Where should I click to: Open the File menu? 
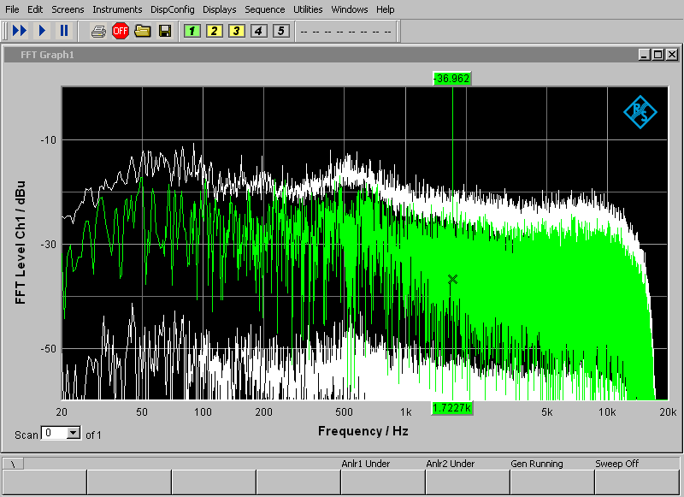coord(12,9)
